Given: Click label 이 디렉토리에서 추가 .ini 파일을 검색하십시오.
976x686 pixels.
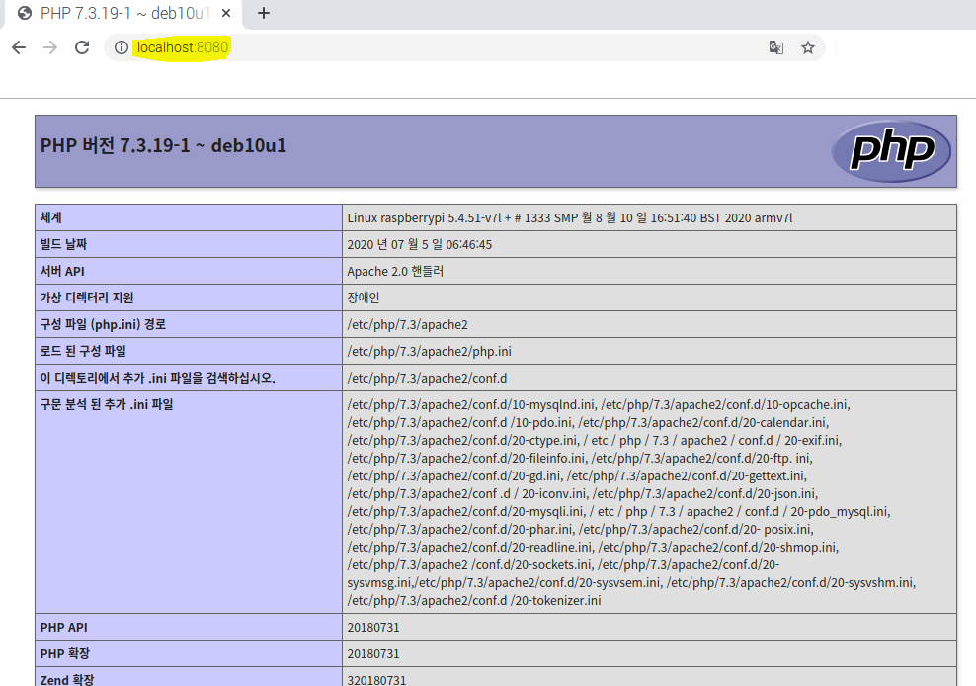Looking at the screenshot, I should [157, 379].
